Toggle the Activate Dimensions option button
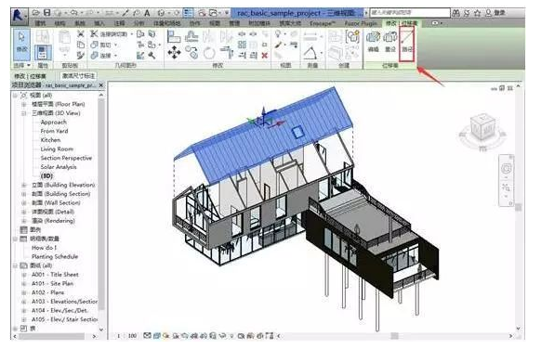541x349 pixels. pos(78,76)
